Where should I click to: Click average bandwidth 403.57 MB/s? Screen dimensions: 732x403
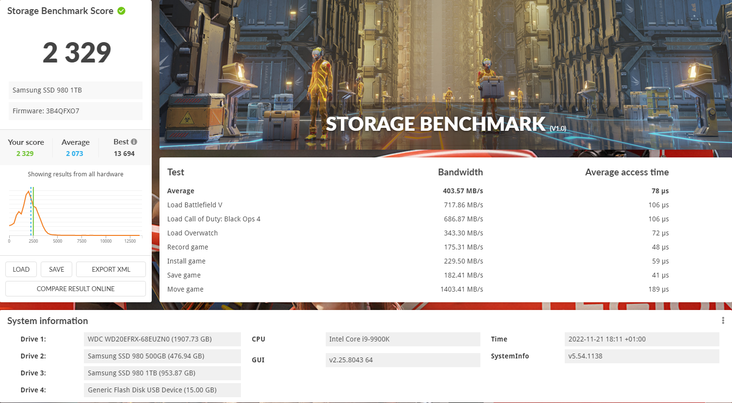click(x=463, y=191)
